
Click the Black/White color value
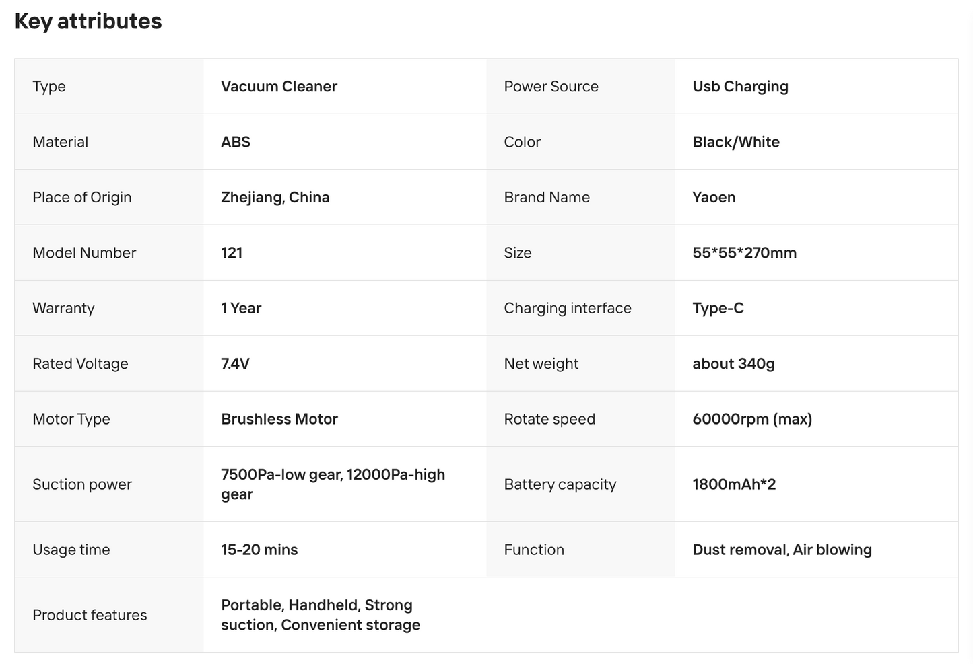coord(736,142)
